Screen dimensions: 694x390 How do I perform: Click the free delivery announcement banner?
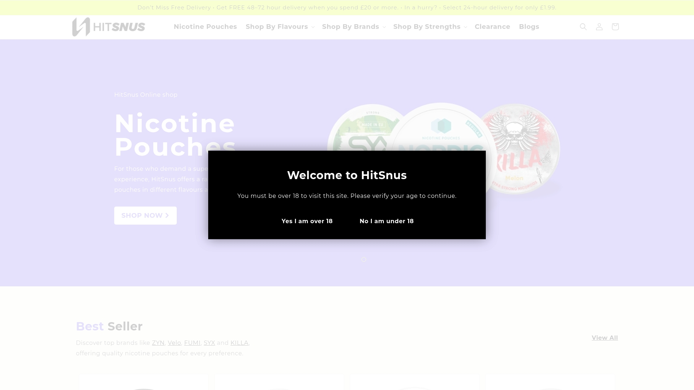[347, 7]
